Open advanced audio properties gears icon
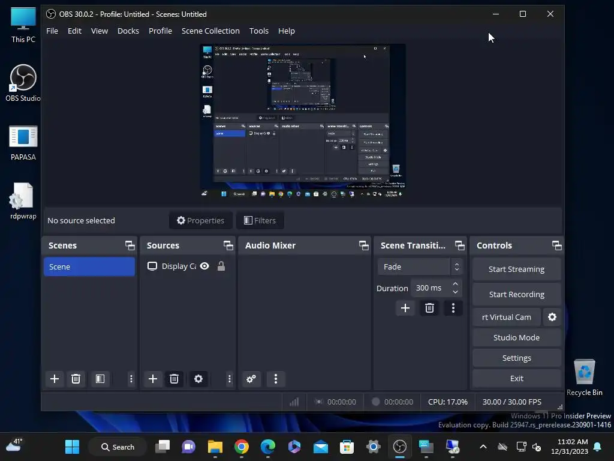The image size is (614, 461). (251, 379)
